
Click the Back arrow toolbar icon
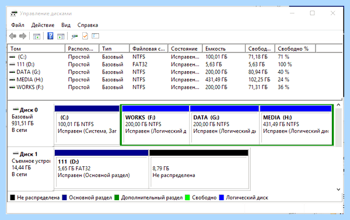coord(13,36)
